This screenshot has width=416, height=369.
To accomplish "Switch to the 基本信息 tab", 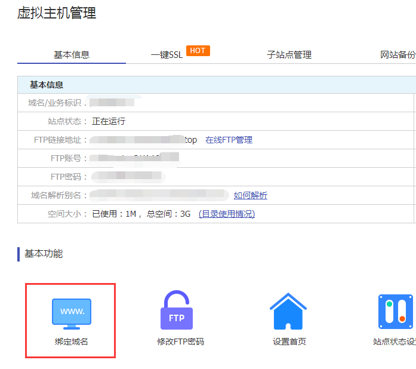I will pyautogui.click(x=72, y=55).
